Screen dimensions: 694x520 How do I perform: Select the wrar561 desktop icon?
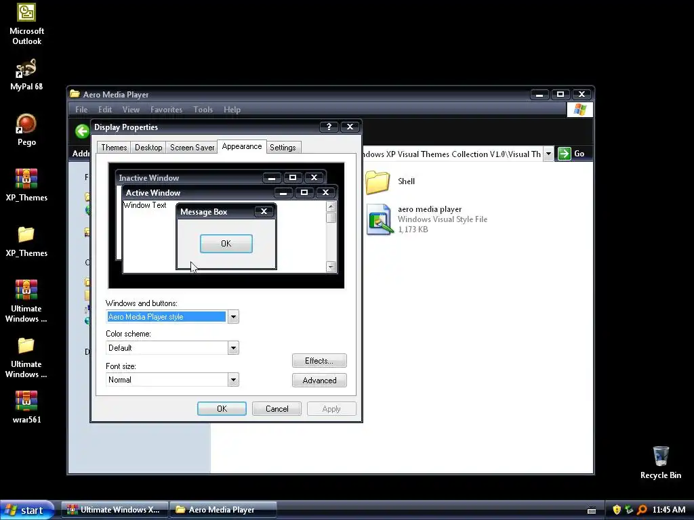[26, 401]
